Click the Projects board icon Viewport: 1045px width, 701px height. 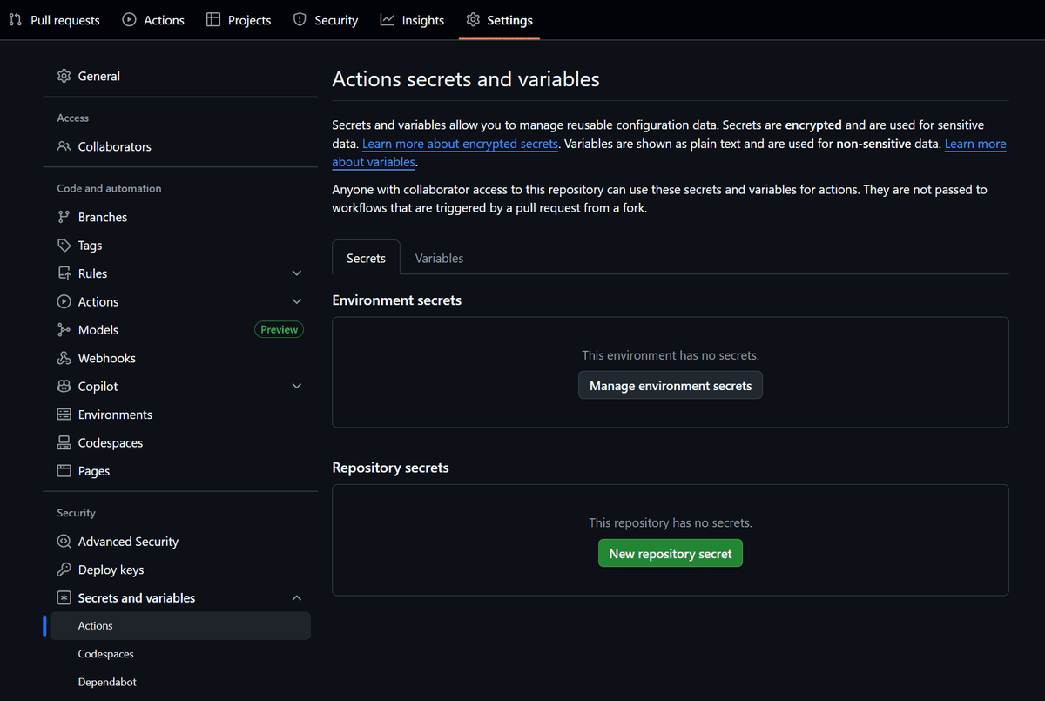pos(212,19)
